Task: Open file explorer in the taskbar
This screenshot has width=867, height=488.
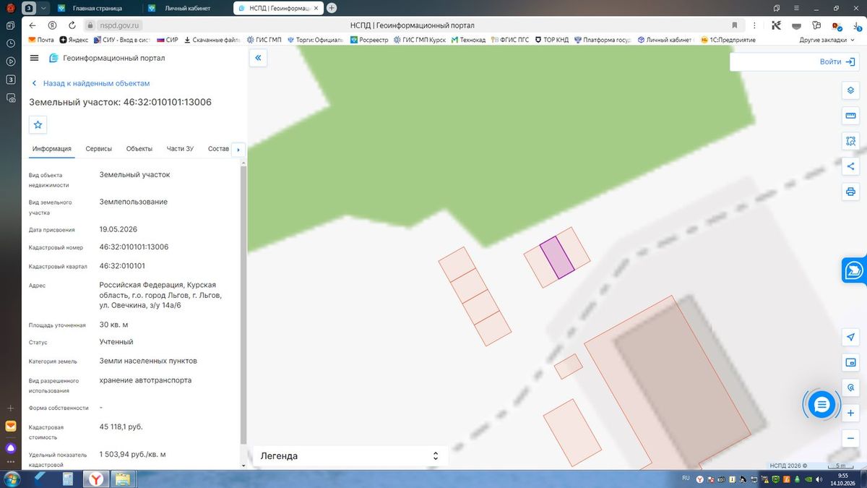Action: coord(123,479)
